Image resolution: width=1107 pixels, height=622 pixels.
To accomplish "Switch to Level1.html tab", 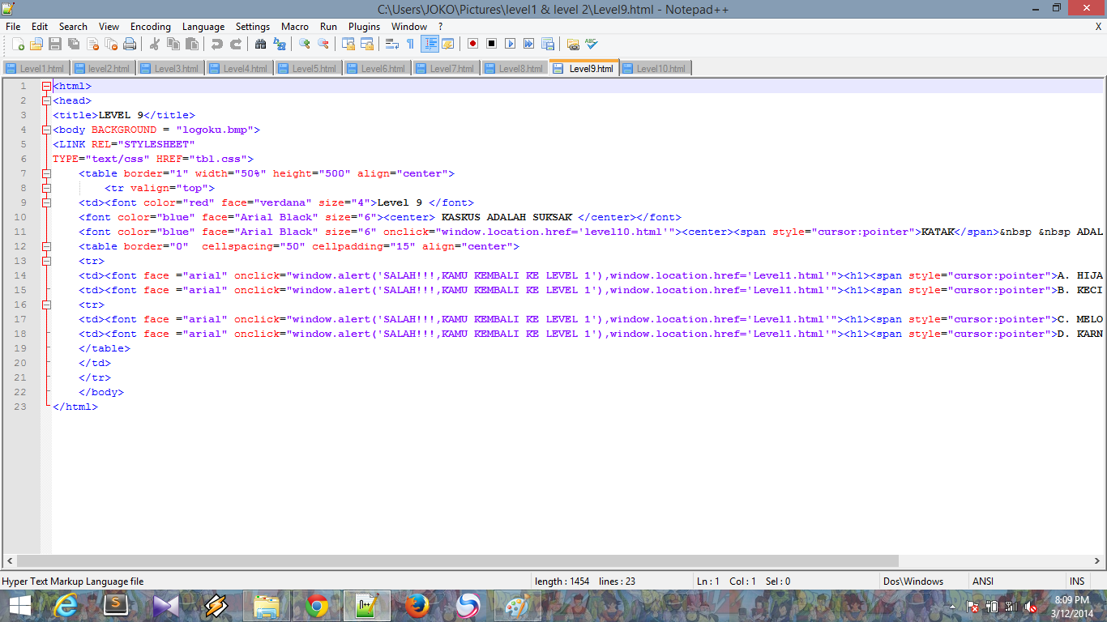I will pyautogui.click(x=36, y=68).
